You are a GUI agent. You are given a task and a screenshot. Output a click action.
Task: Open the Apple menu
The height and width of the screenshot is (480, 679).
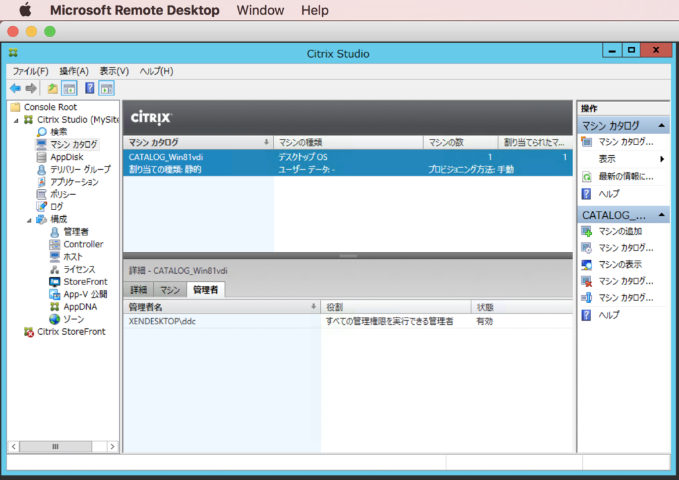pyautogui.click(x=26, y=9)
